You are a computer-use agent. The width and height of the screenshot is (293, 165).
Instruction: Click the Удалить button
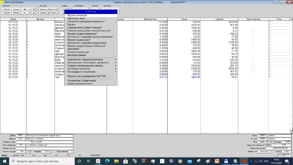43,13
